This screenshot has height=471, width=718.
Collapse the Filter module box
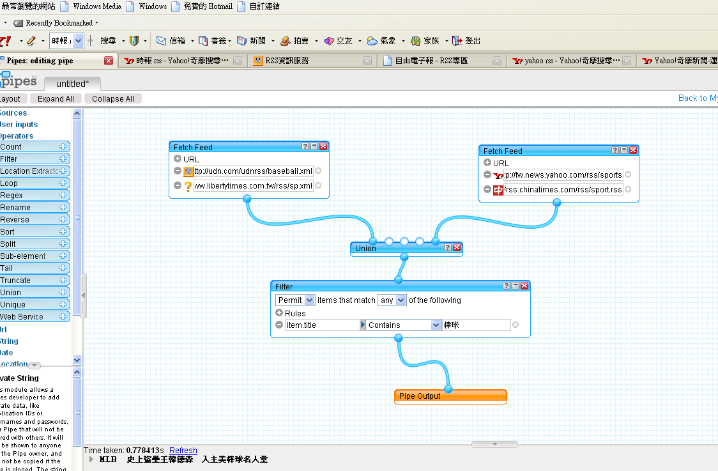click(x=516, y=286)
